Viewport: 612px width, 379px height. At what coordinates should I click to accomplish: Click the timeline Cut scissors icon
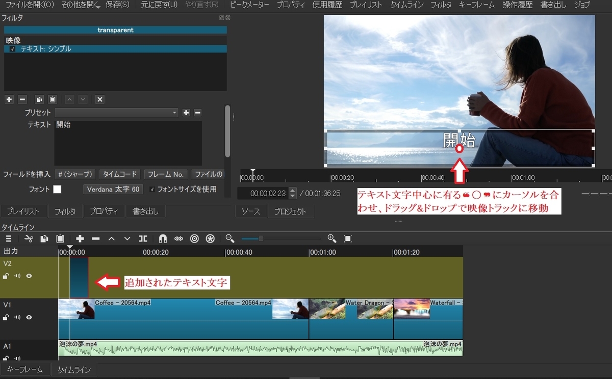(x=29, y=238)
